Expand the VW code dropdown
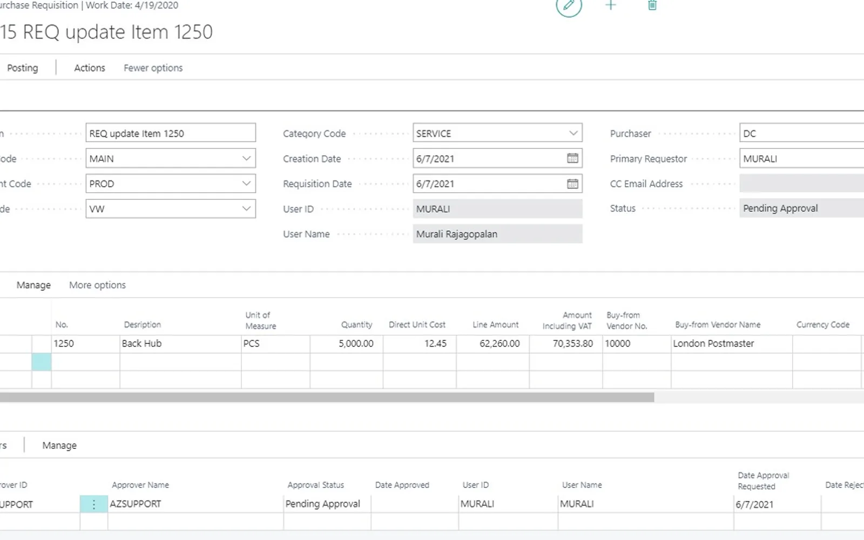 coord(246,208)
